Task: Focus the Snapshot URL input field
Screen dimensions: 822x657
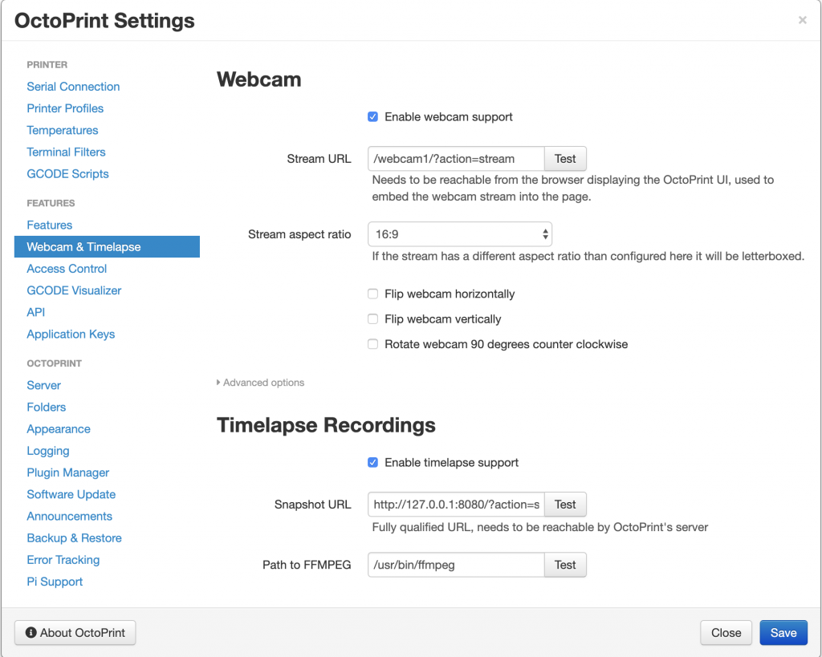Action: tap(456, 505)
